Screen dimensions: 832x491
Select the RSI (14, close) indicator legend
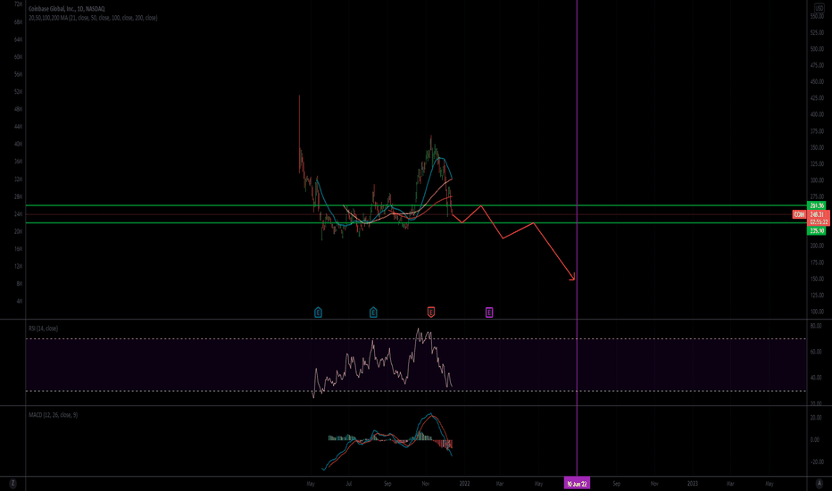(x=44, y=328)
